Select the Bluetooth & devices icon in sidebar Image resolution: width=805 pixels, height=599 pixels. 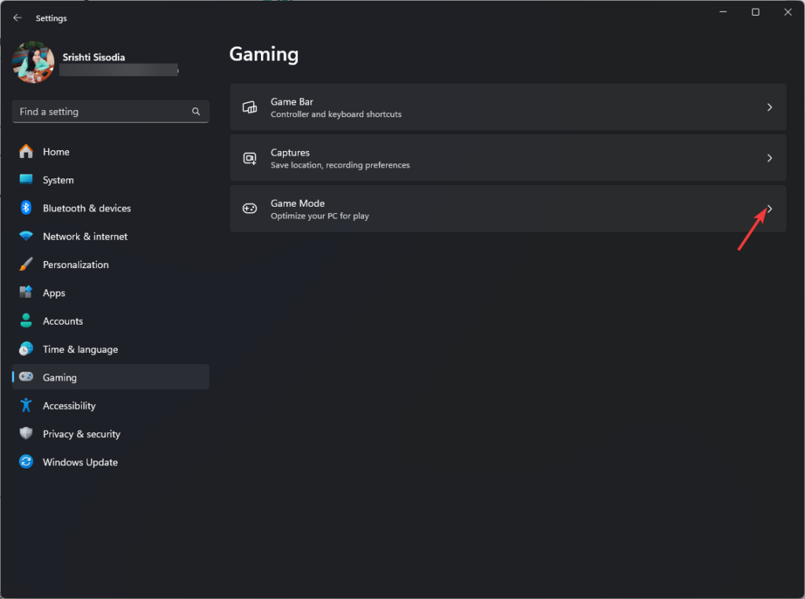24,208
